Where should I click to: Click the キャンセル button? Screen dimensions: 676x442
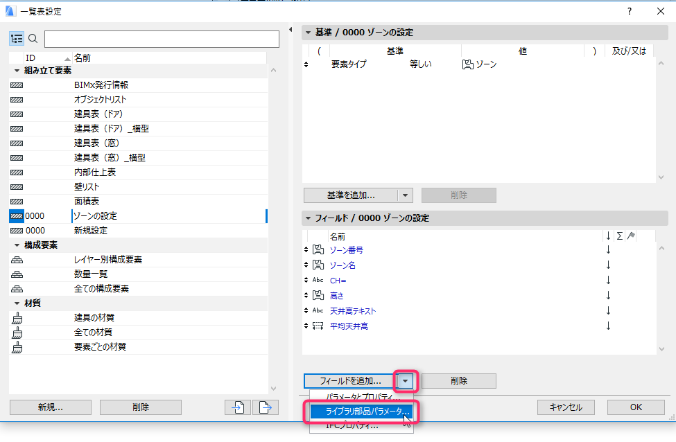click(566, 407)
